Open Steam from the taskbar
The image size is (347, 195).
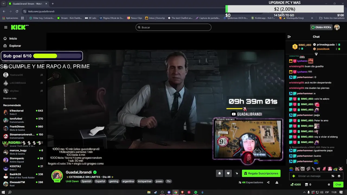pyautogui.click(x=155, y=192)
